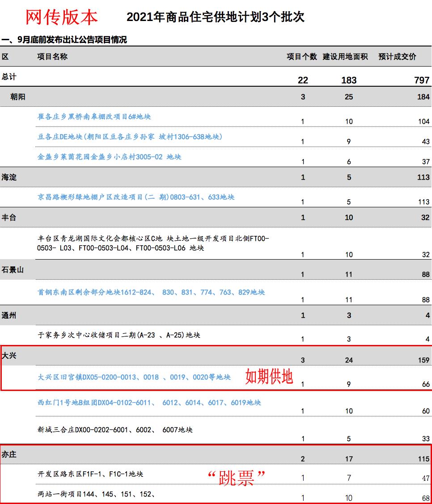Select the 网传版本 heading text
The height and width of the screenshot is (504, 432).
(62, 15)
